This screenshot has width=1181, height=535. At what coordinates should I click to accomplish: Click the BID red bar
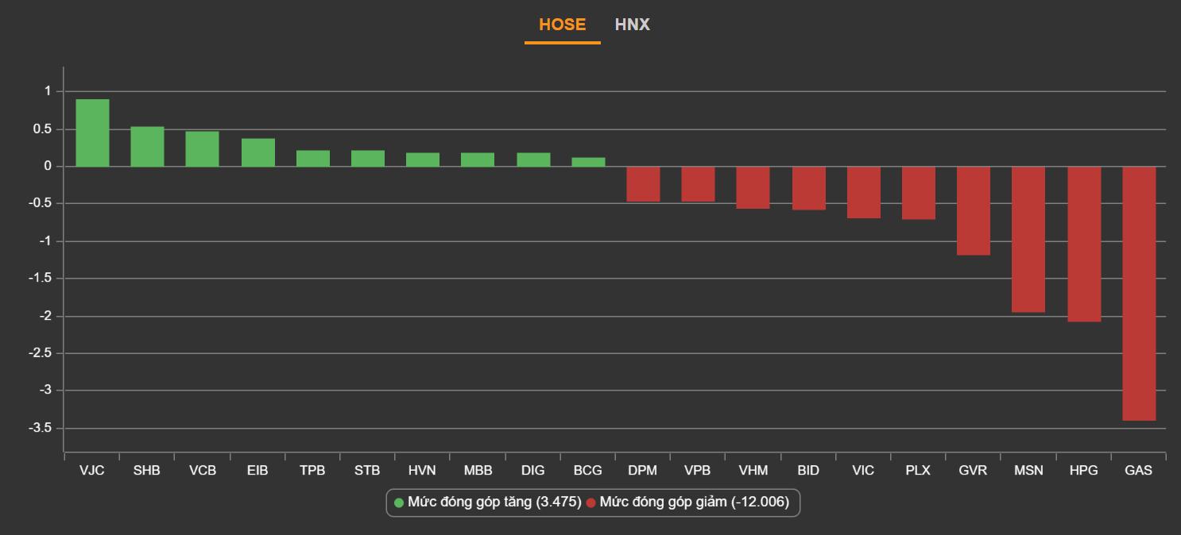coord(809,188)
